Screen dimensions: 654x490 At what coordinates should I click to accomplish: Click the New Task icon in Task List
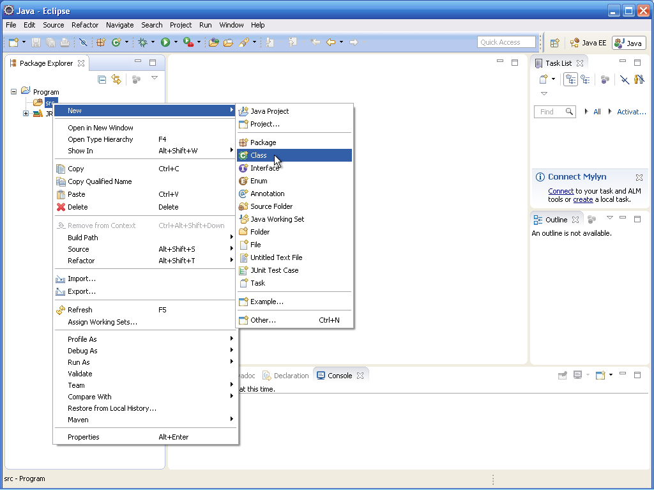pos(543,79)
